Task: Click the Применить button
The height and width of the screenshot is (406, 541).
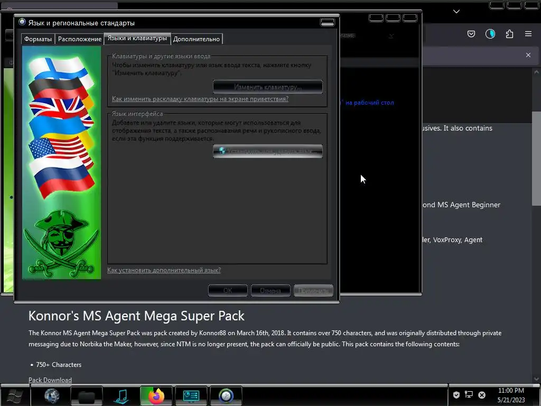Action: [x=313, y=291]
